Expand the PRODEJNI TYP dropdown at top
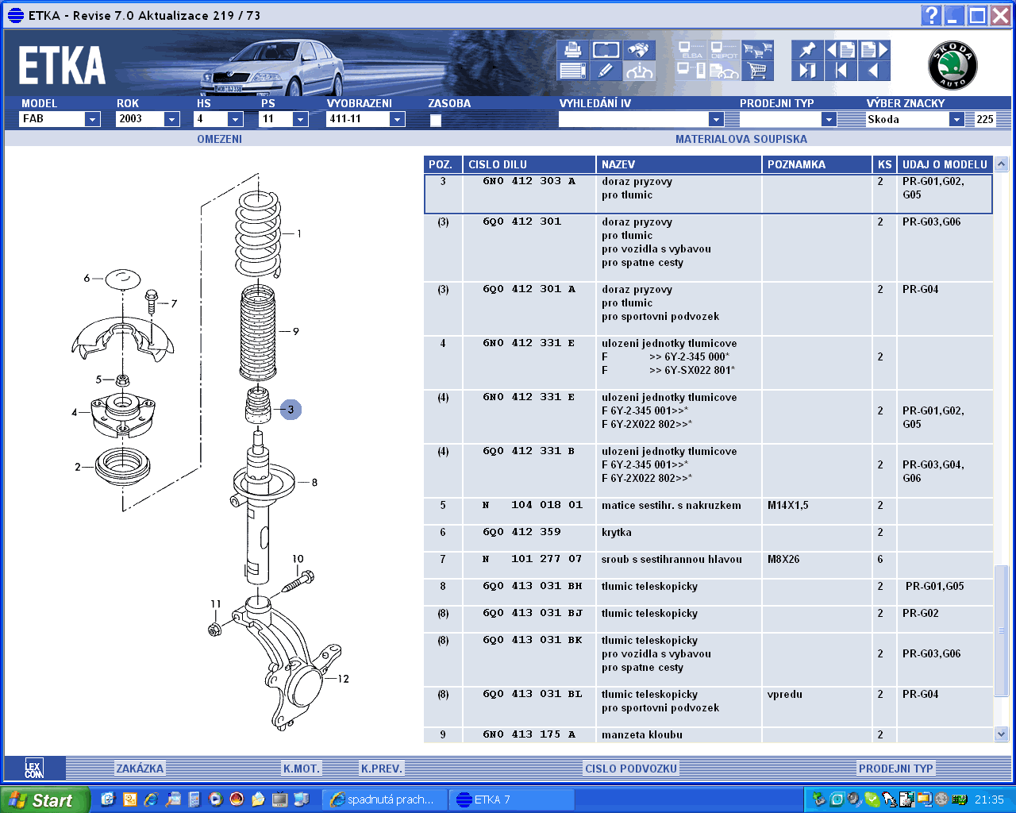Image resolution: width=1016 pixels, height=813 pixels. 829,119
